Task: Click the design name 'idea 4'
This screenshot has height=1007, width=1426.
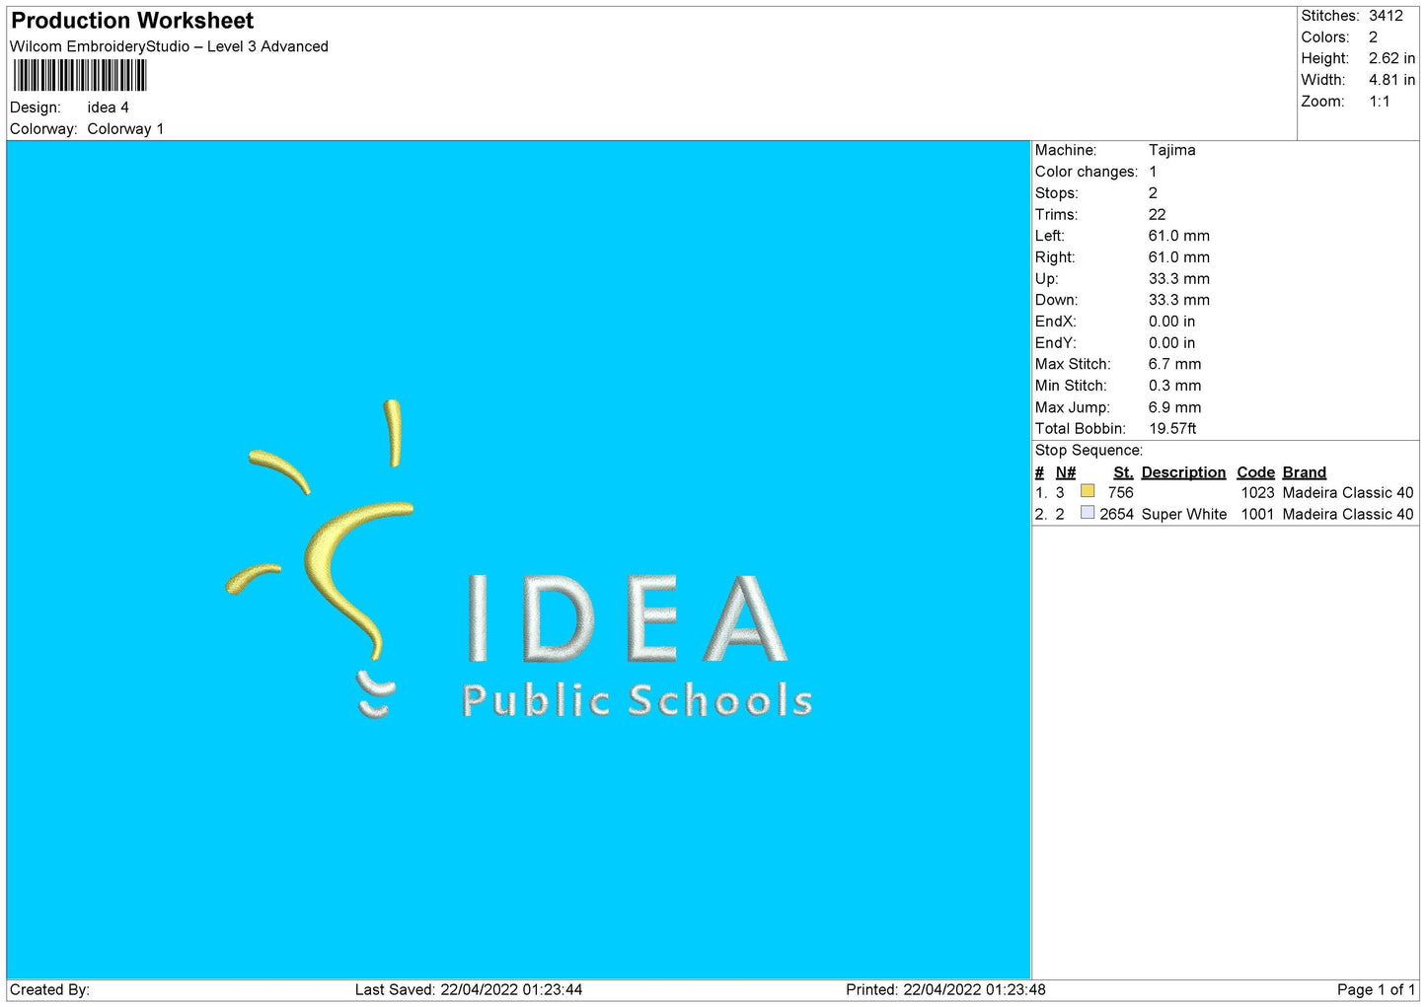Action: coord(108,108)
